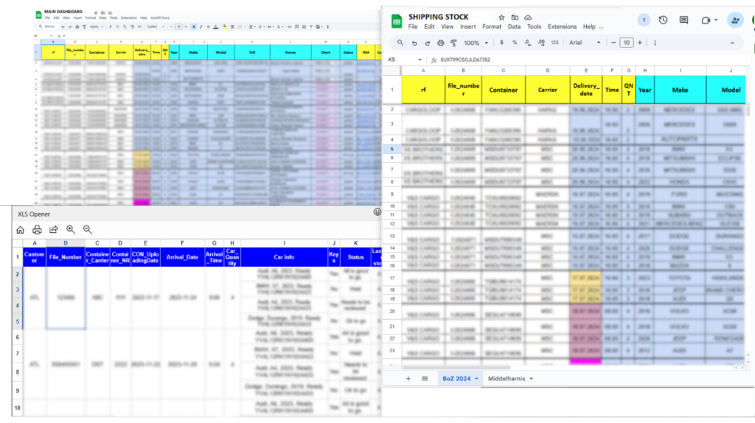This screenshot has height=423, width=755.
Task: Open version history clock icon
Action: 663,21
